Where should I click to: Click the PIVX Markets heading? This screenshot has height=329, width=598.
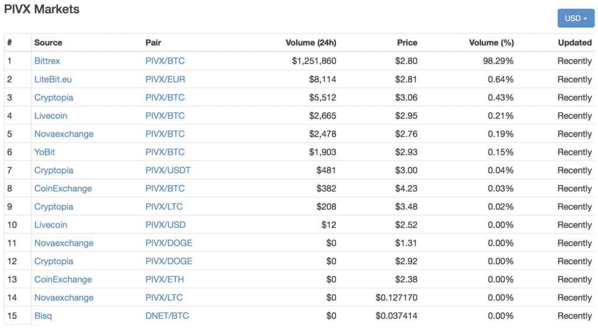coord(41,9)
